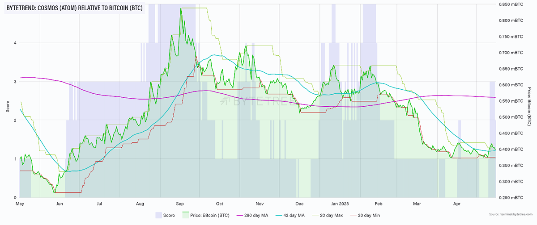
Task: Click the May label on the time axis
Action: pyautogui.click(x=19, y=204)
